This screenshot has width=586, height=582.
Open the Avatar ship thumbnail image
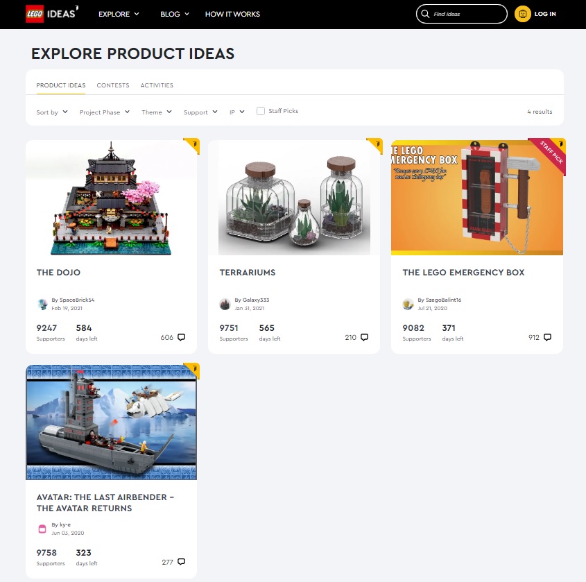[112, 422]
